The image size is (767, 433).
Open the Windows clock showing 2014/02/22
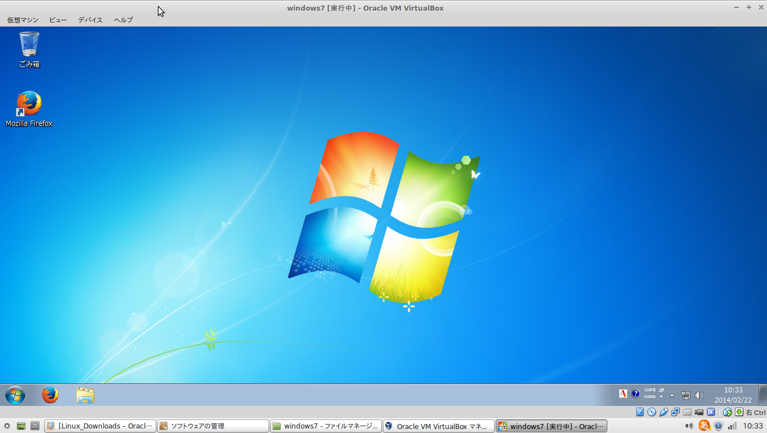[x=733, y=395]
